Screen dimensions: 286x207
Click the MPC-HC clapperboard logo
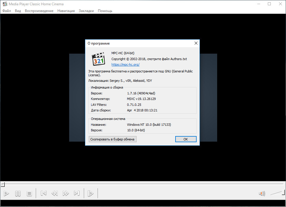[x=98, y=60]
